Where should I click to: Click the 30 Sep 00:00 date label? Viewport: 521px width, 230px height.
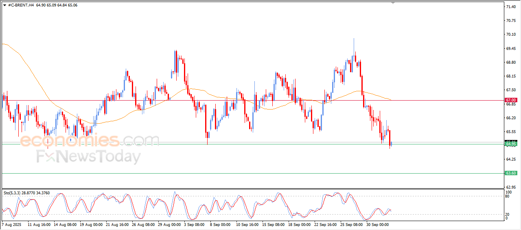point(378,224)
